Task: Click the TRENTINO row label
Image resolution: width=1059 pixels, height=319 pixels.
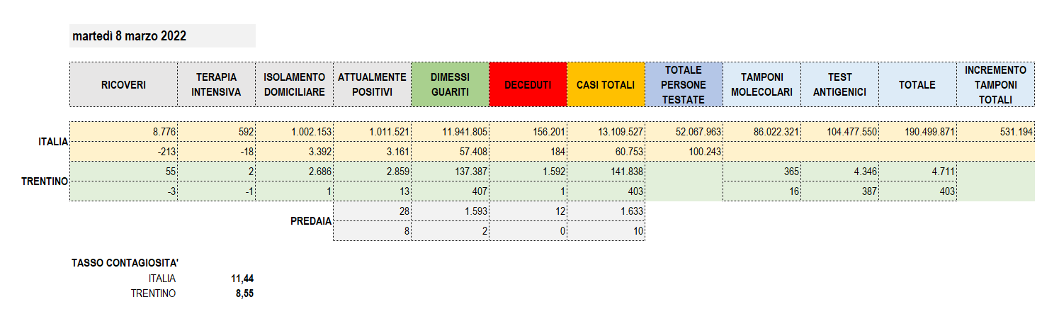Action: pos(45,181)
